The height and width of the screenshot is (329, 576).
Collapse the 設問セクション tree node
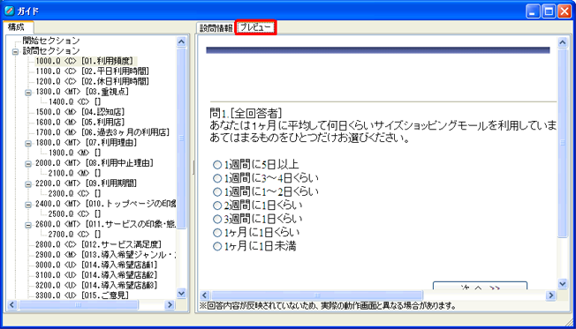click(x=15, y=52)
